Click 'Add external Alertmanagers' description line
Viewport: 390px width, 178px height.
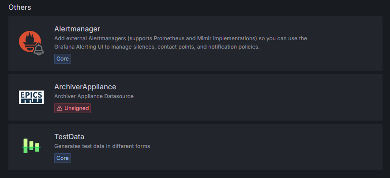click(x=88, y=38)
